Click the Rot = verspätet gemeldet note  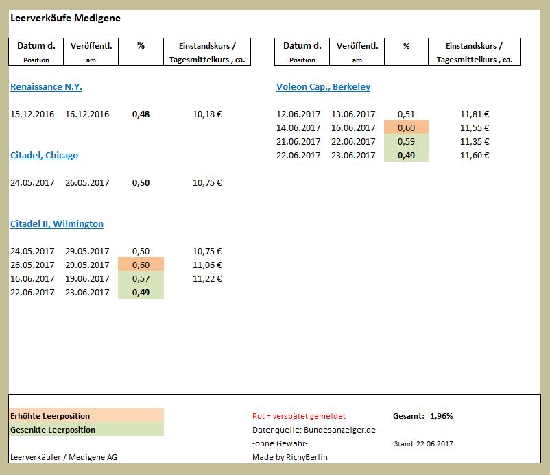[300, 414]
